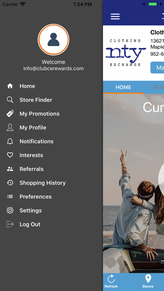Tap the Log Out exit icon
Viewport: 164px width, 291px height.
(x=10, y=224)
